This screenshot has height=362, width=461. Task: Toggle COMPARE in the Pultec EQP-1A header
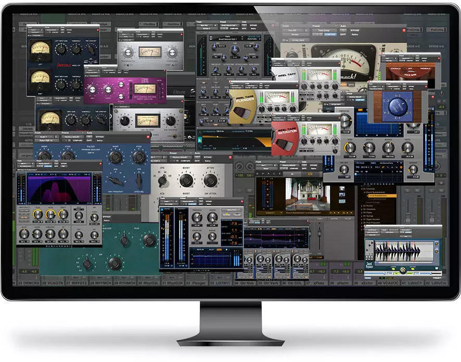point(78,140)
